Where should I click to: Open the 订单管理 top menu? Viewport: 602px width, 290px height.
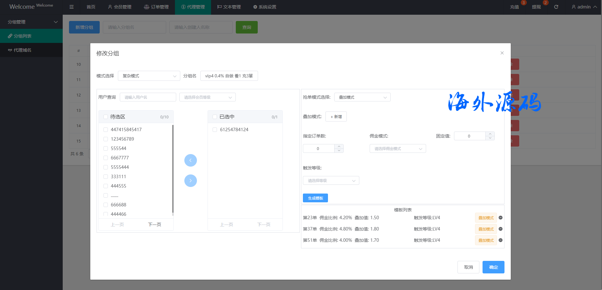coord(156,7)
